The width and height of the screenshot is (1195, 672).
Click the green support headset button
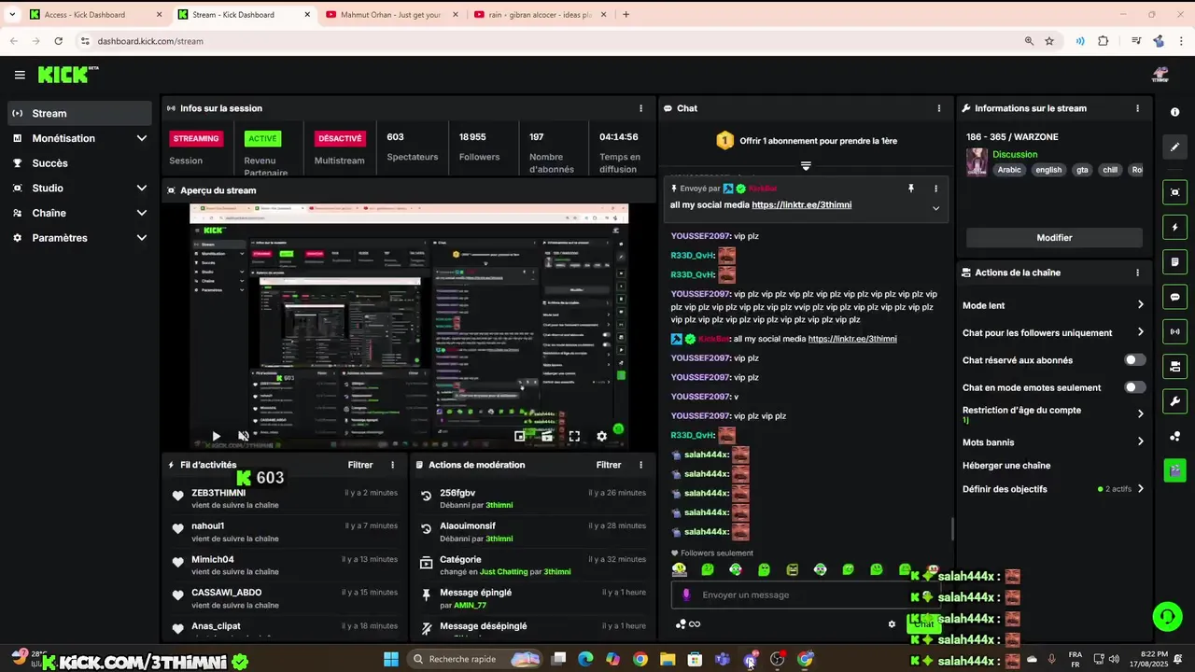[1167, 616]
